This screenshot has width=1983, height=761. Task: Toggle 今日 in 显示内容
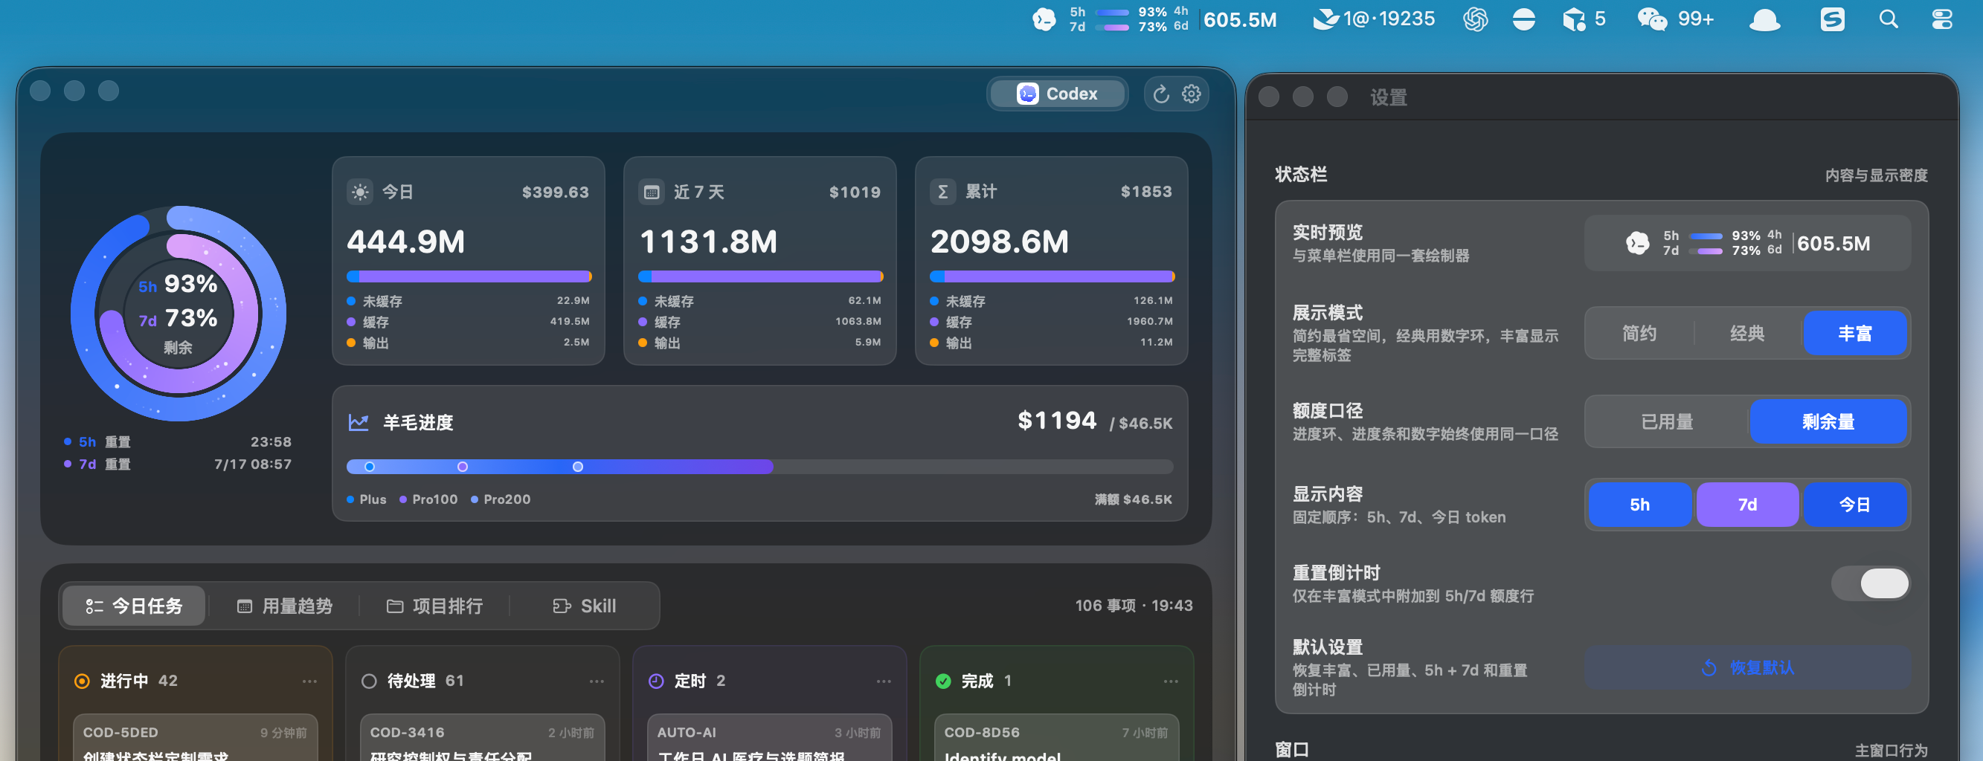[x=1854, y=505]
